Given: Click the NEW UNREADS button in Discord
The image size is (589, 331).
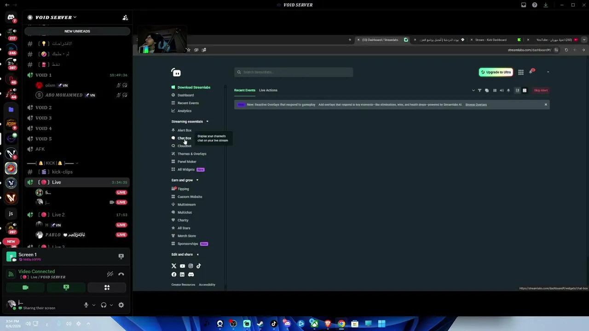Looking at the screenshot, I should tap(77, 31).
